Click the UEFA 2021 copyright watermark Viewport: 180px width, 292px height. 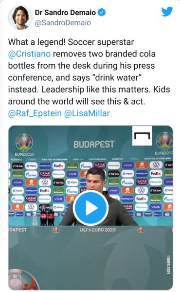click(x=168, y=265)
